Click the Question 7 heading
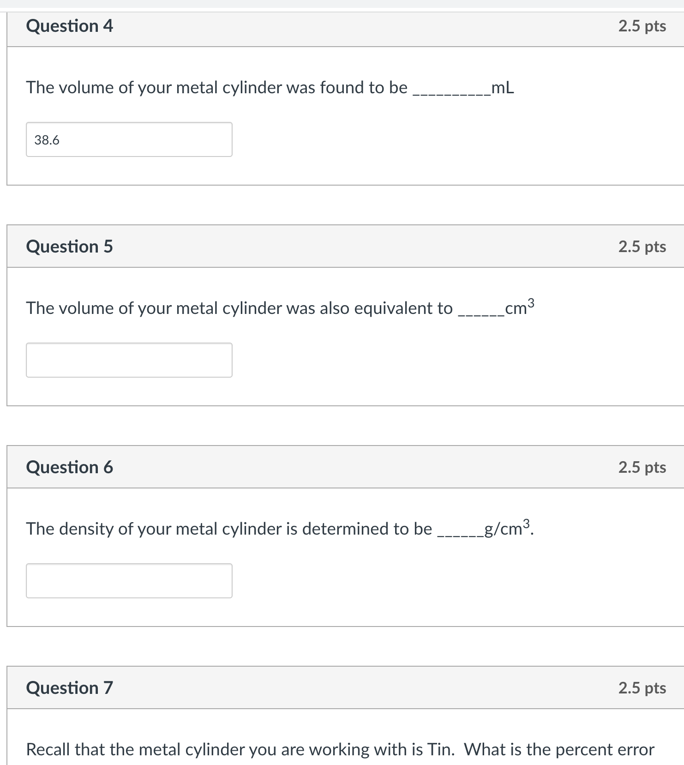This screenshot has height=765, width=684. (69, 688)
